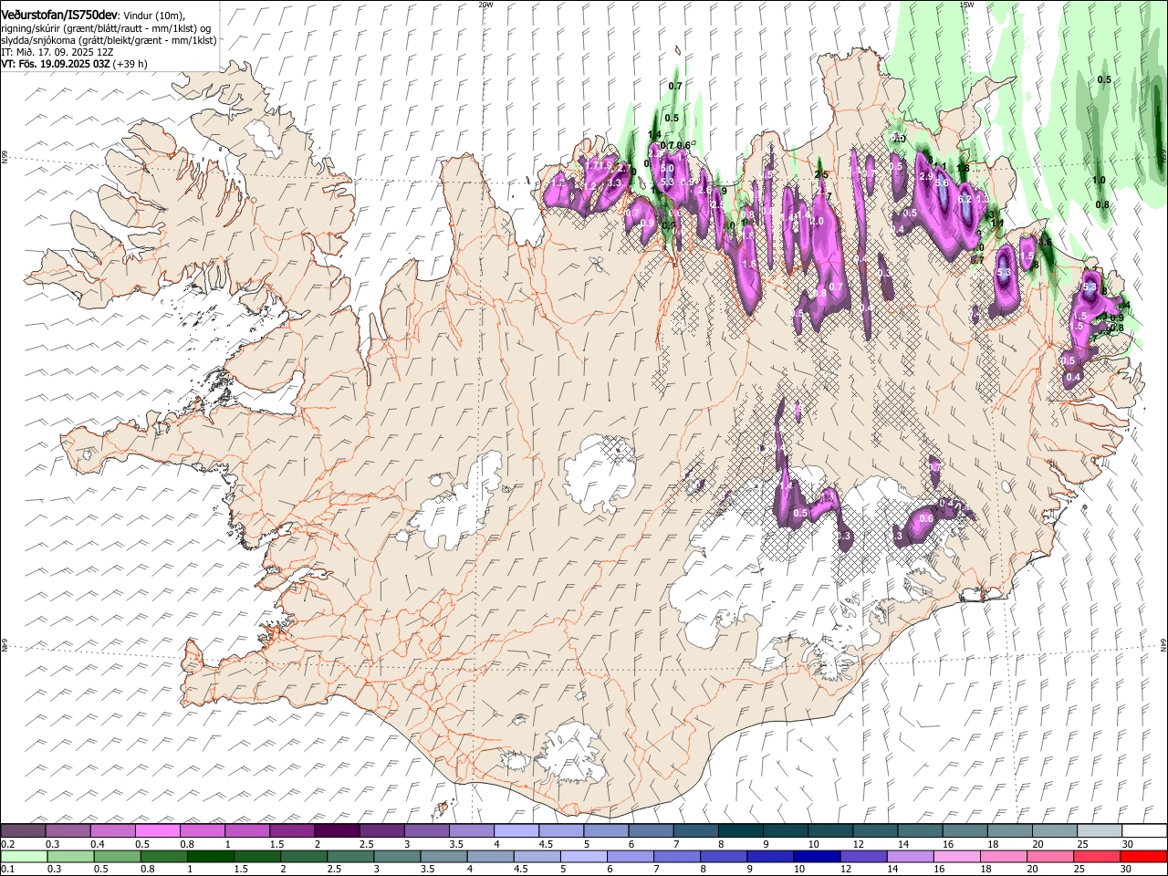Click 'Vindur (10m)' in the header
Viewport: 1168px width, 876px height.
tap(153, 16)
